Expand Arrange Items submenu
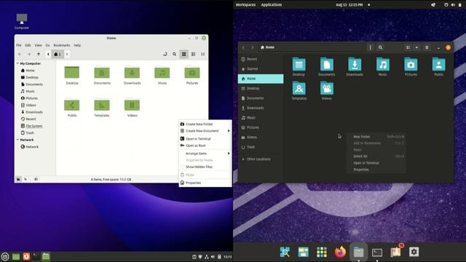The height and width of the screenshot is (262, 466). [x=205, y=154]
